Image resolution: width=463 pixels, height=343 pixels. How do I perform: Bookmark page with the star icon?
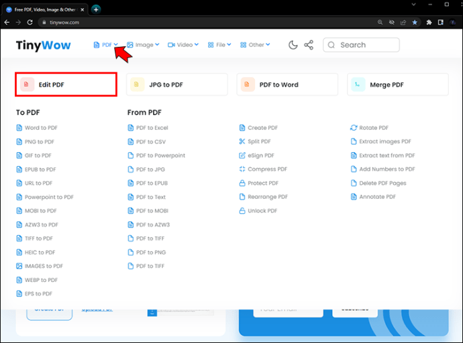coord(415,22)
